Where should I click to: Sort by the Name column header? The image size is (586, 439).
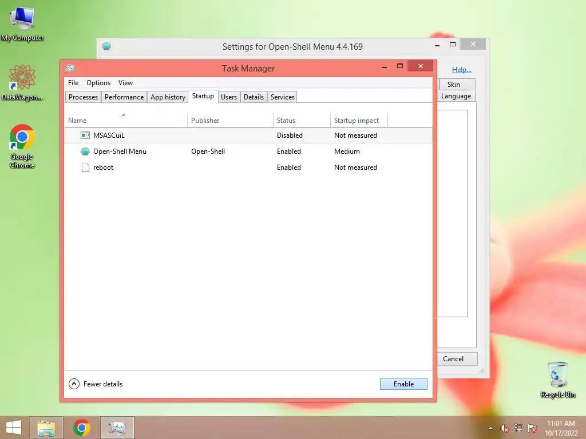coord(125,120)
